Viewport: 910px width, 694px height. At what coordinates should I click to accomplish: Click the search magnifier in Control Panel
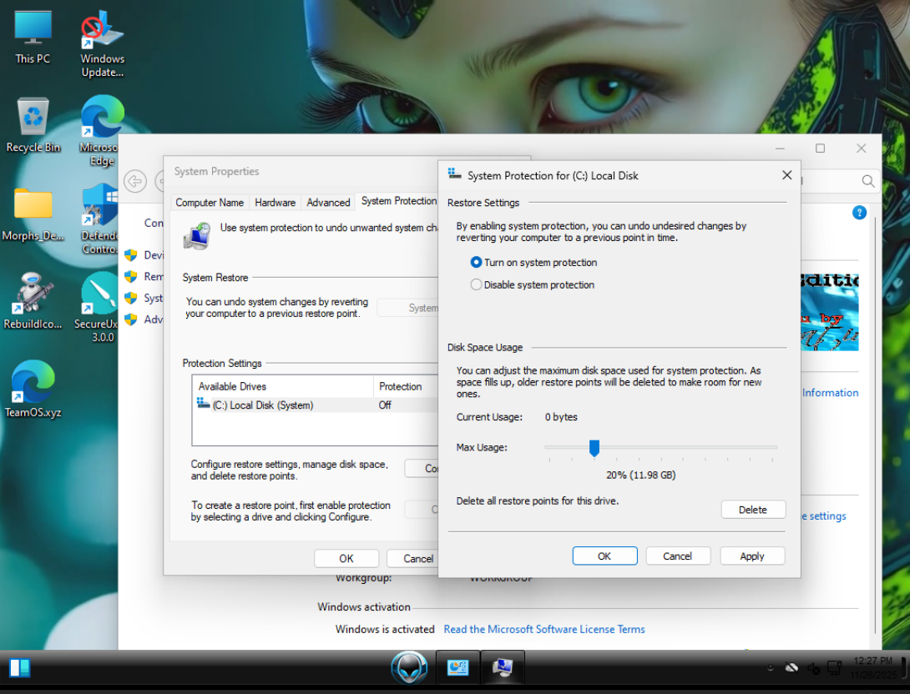click(868, 181)
